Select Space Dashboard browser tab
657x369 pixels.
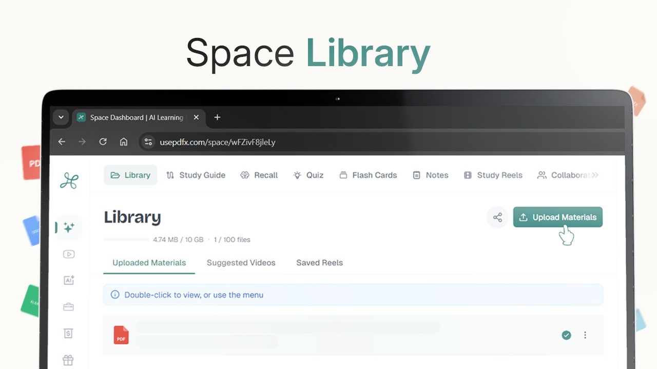[139, 117]
